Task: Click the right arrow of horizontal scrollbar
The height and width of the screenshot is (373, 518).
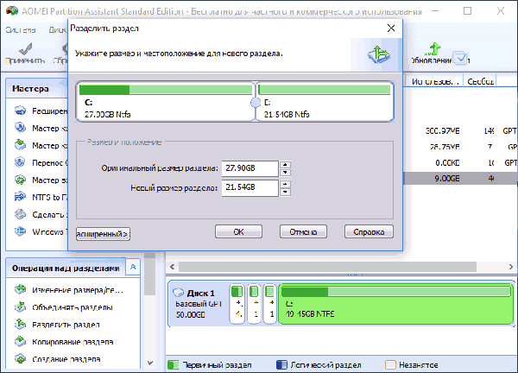Action: click(x=511, y=267)
